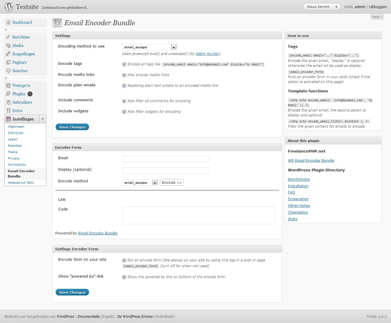Click the WordPress logo icon
The image size is (391, 323).
click(9, 7)
